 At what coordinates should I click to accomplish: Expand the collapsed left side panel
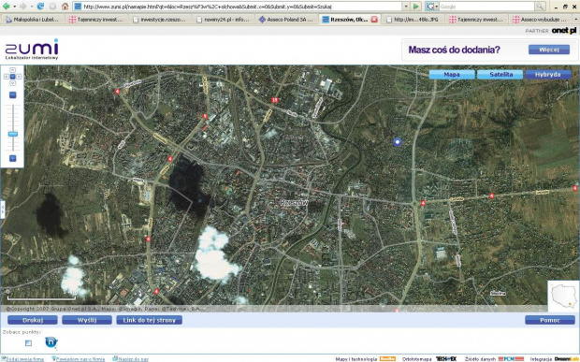3,210
